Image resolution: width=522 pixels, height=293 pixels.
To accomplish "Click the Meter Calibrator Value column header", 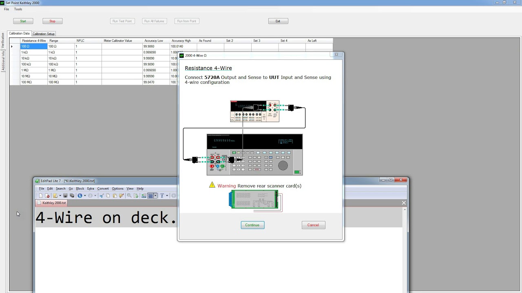I will pyautogui.click(x=122, y=41).
